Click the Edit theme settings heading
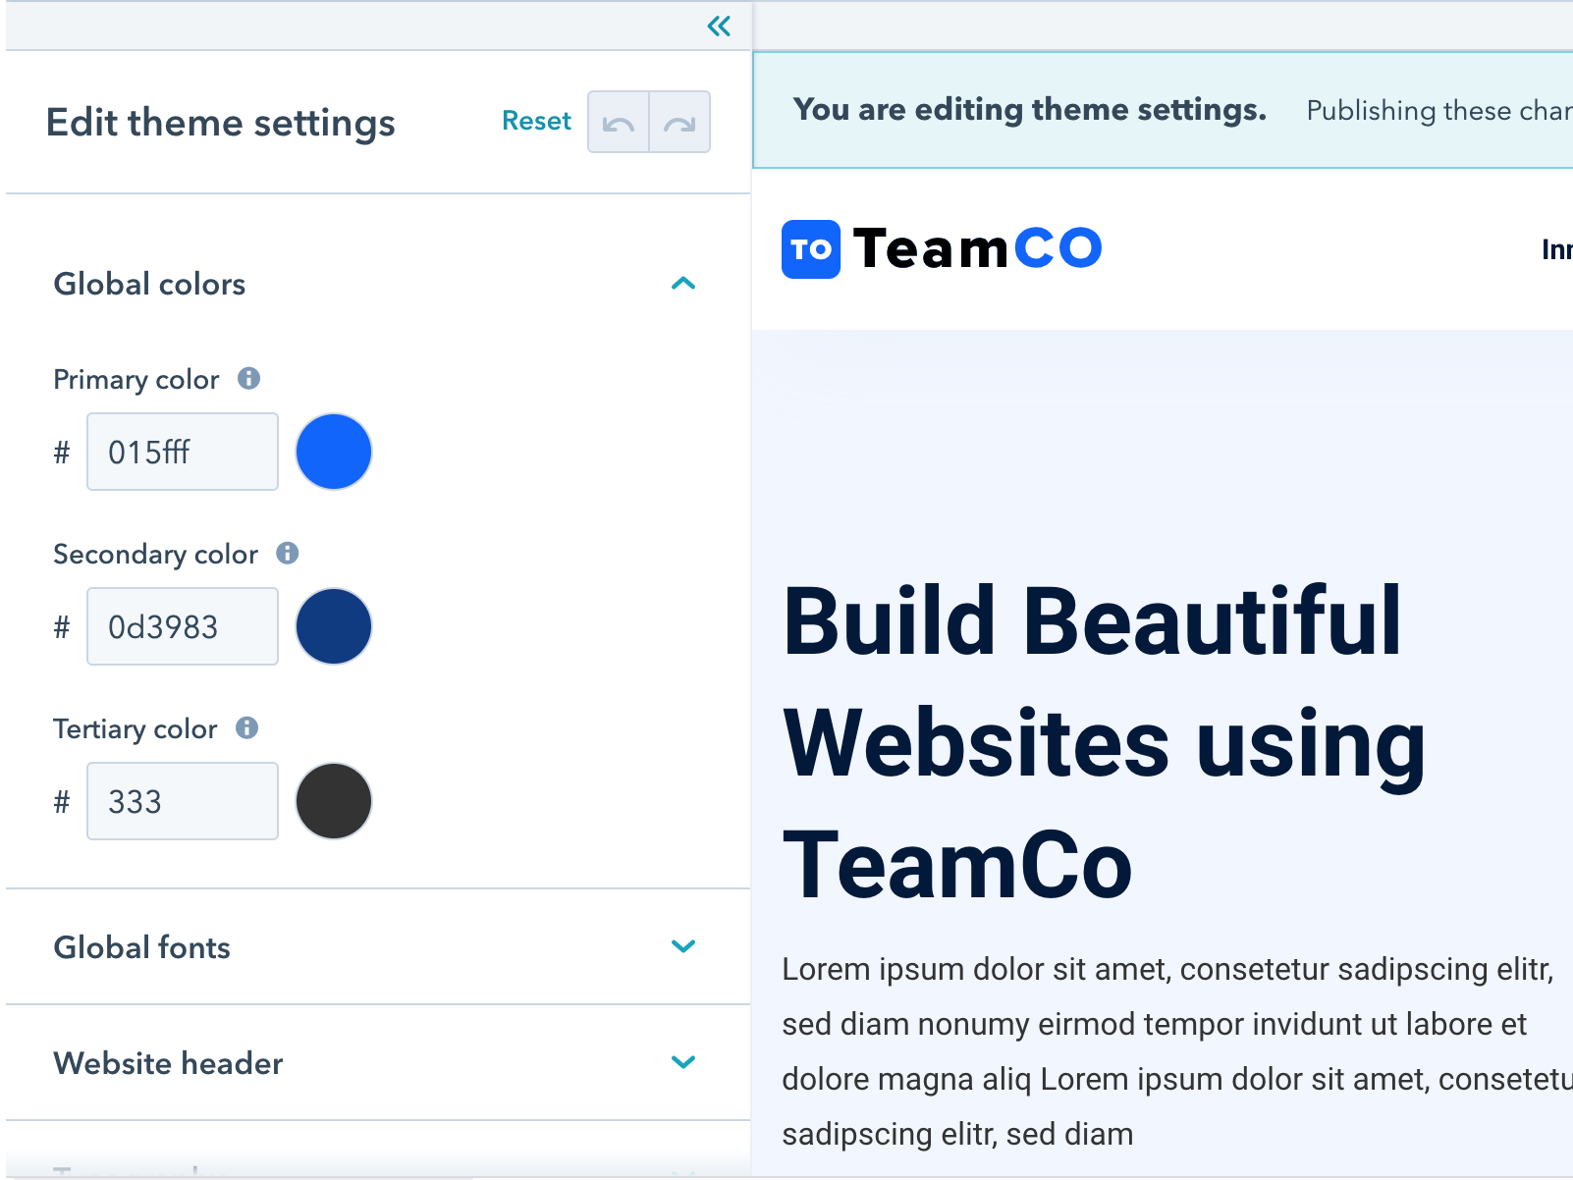Image resolution: width=1573 pixels, height=1180 pixels. (221, 123)
